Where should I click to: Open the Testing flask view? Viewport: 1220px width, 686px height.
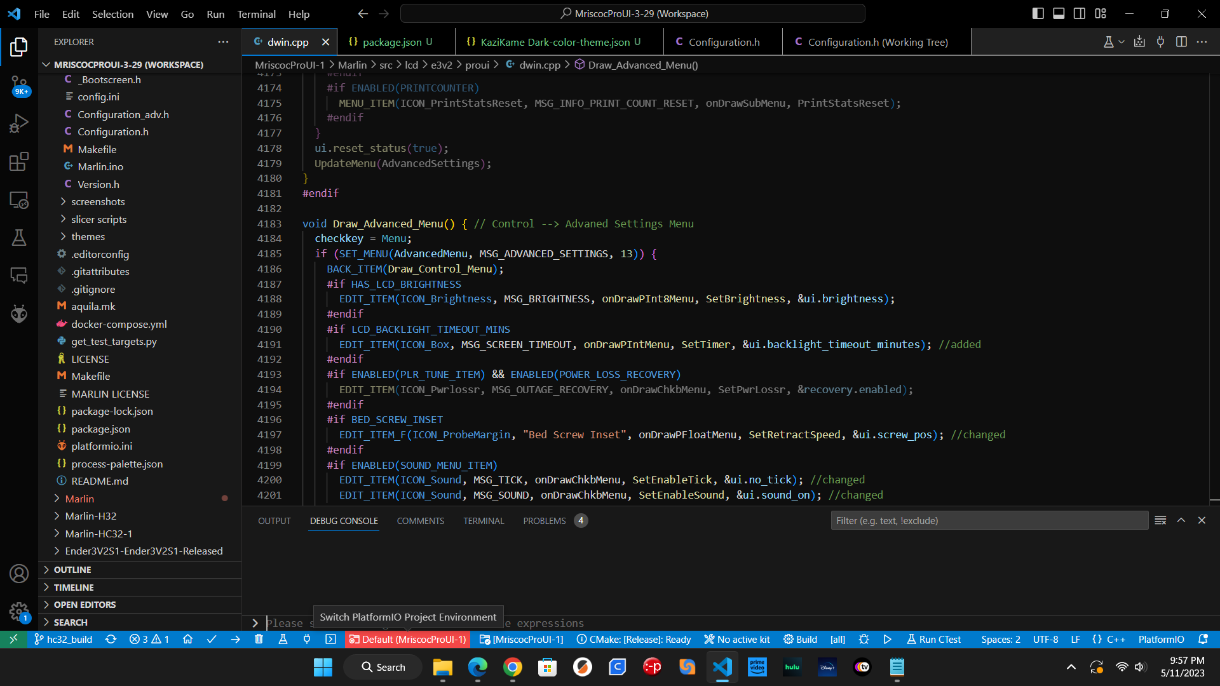point(19,238)
